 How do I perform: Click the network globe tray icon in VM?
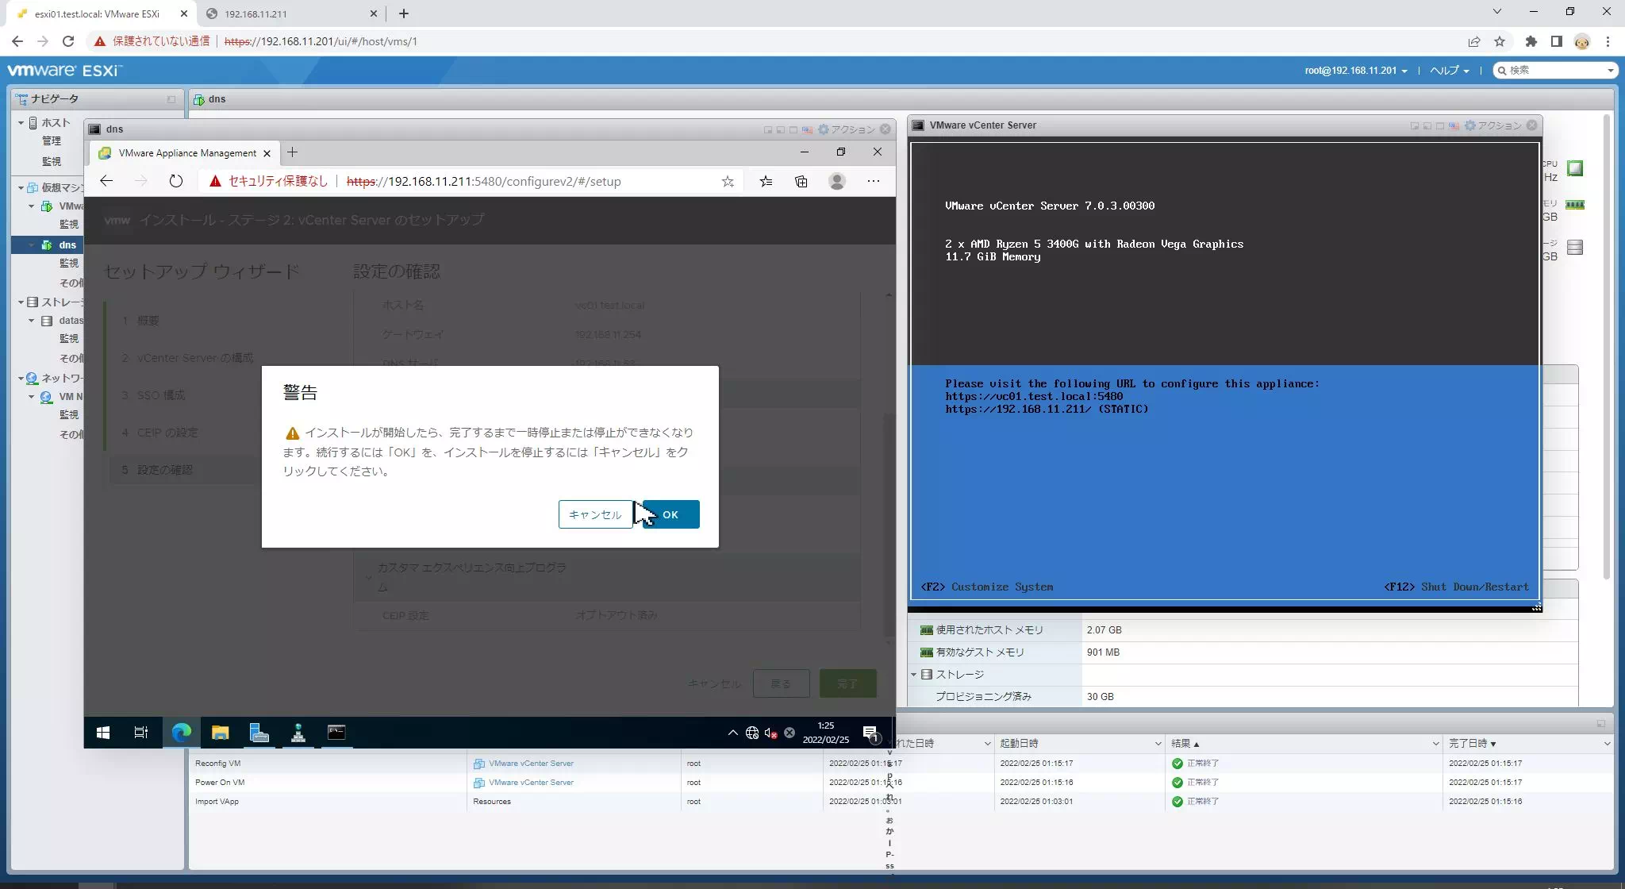pyautogui.click(x=752, y=733)
